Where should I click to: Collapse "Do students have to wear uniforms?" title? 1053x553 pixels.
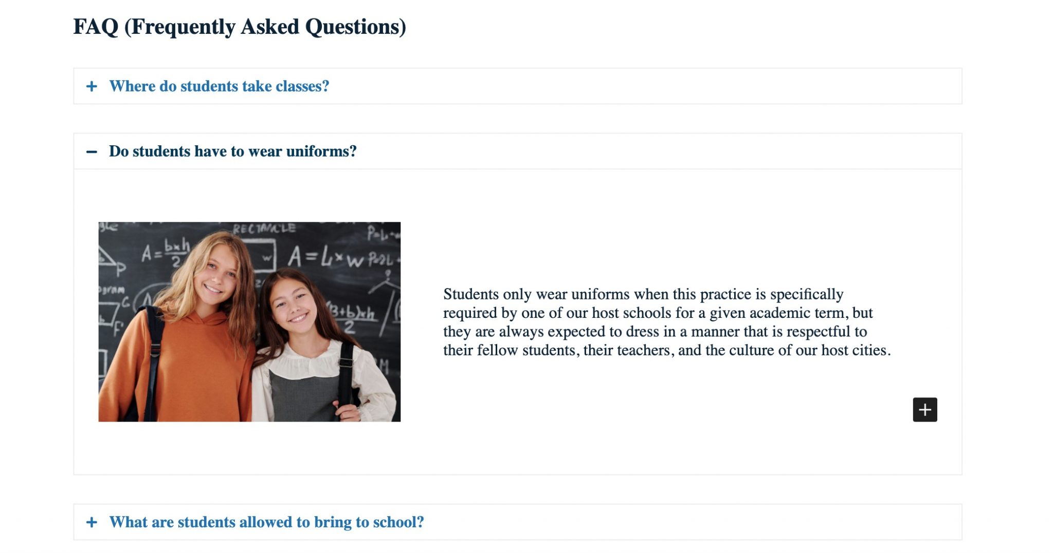click(x=232, y=151)
